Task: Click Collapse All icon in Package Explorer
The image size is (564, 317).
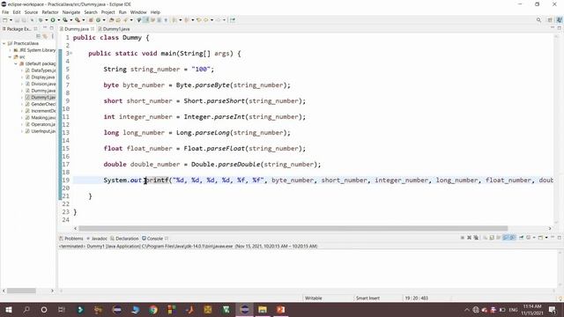Action: coord(38,36)
